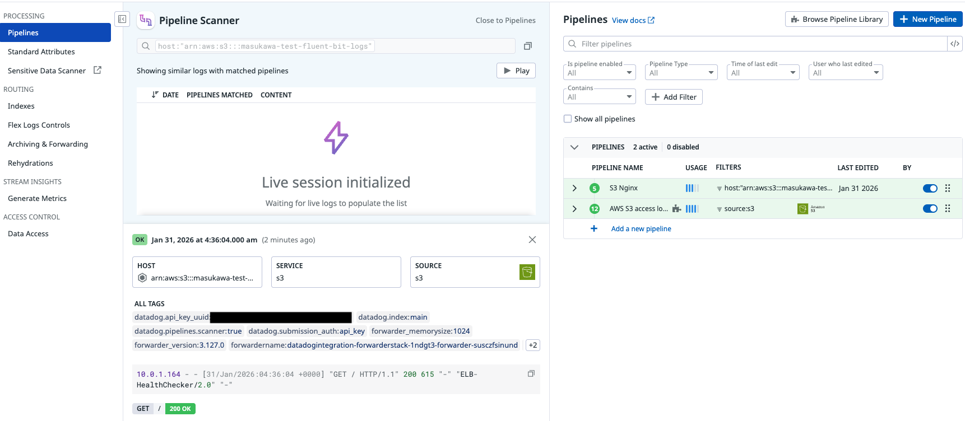The width and height of the screenshot is (965, 421).
Task: Click the Amazon S3 integration icon
Action: click(x=803, y=209)
